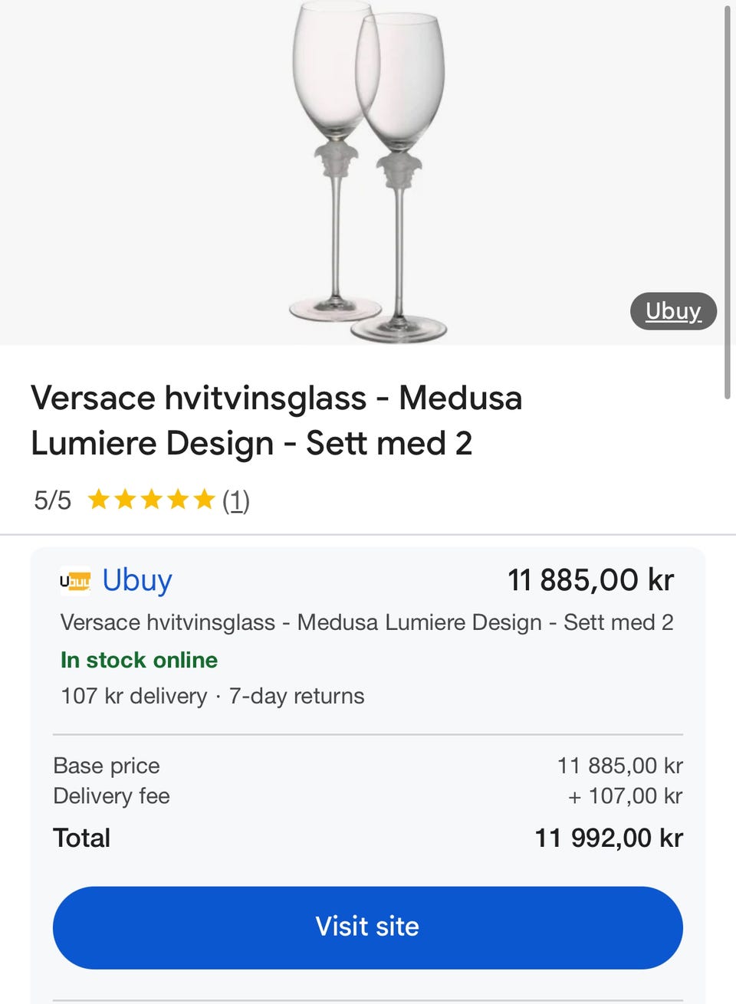Click the 5/5 rating score text
736x1004 pixels.
pos(52,500)
